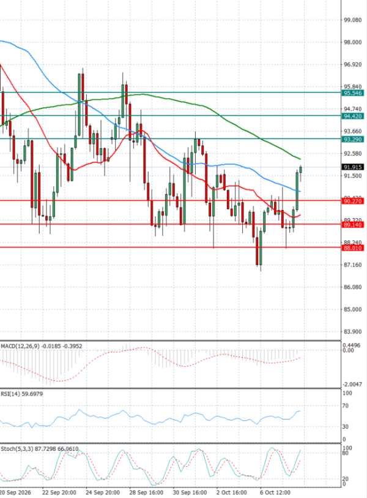Click the 98.000 price scale value
The image size is (367, 498).
353,42
